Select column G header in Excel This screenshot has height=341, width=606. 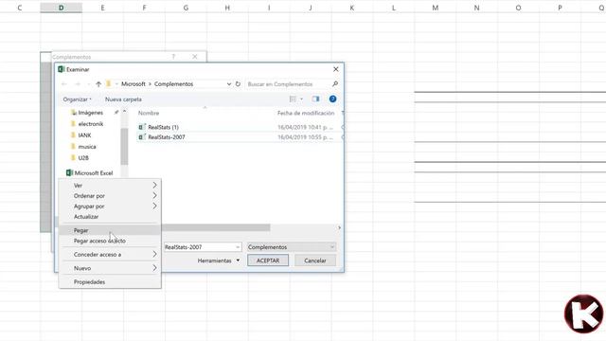click(x=186, y=8)
